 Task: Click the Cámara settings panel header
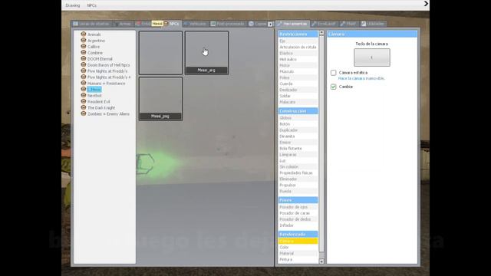point(372,34)
